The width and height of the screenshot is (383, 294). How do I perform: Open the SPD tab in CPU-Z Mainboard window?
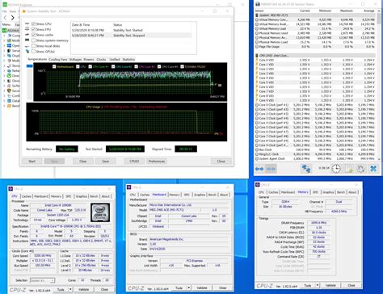point(187,195)
